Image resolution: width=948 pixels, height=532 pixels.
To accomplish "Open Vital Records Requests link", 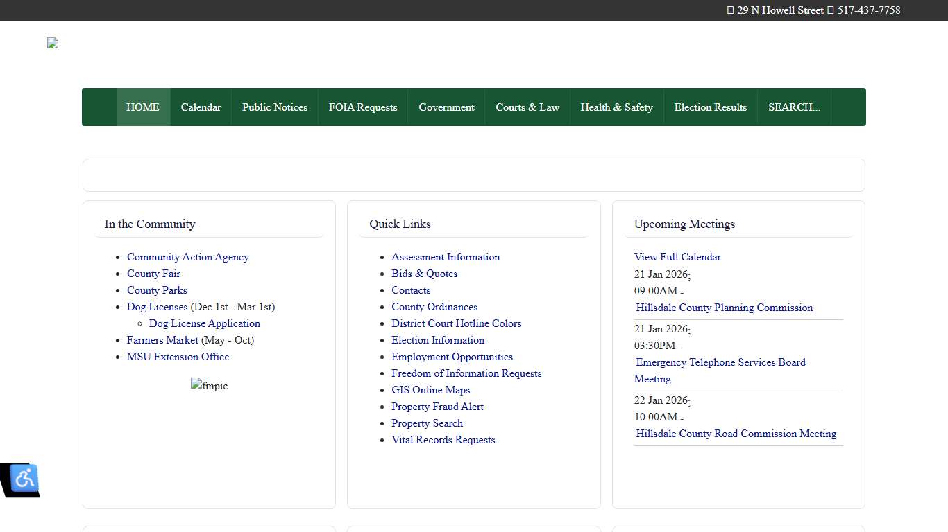I will (443, 440).
